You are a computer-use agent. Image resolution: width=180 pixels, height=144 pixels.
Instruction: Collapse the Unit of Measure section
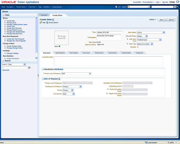coord(43,79)
